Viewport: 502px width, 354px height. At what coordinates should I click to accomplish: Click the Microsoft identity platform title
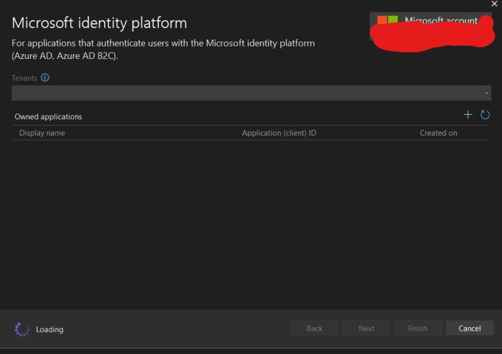(x=99, y=23)
